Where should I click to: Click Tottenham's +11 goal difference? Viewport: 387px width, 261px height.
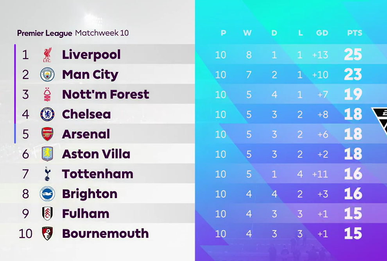click(320, 174)
